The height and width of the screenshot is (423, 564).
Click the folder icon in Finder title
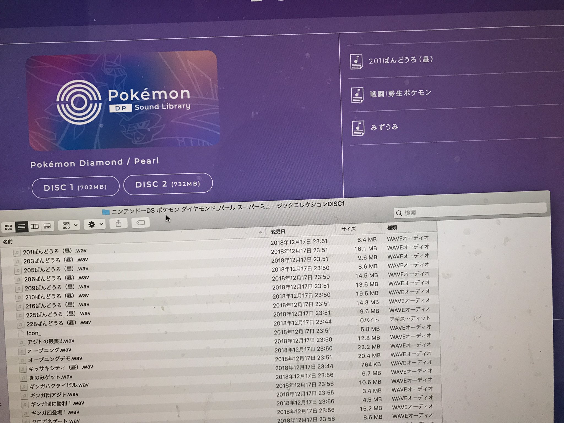tap(106, 212)
